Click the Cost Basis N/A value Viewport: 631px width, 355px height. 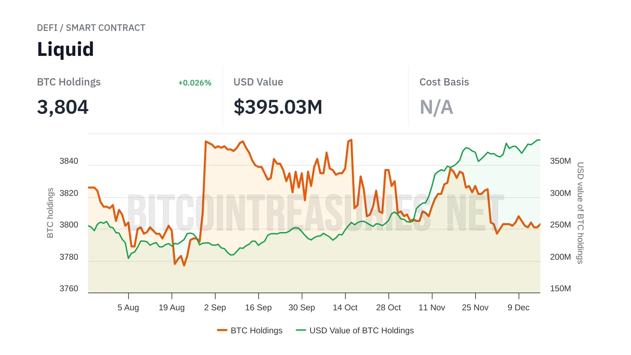tap(436, 107)
